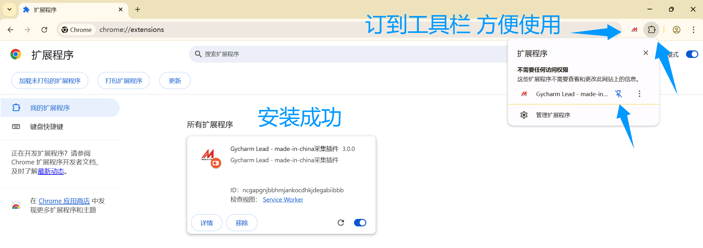Open a new tab with the plus button
Screen dimensions: 703x248
point(138,9)
